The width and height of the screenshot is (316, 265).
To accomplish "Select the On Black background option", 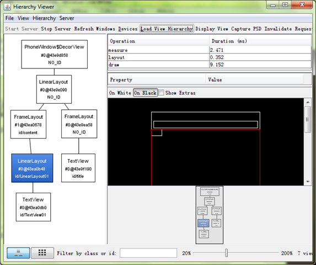I will pyautogui.click(x=145, y=93).
